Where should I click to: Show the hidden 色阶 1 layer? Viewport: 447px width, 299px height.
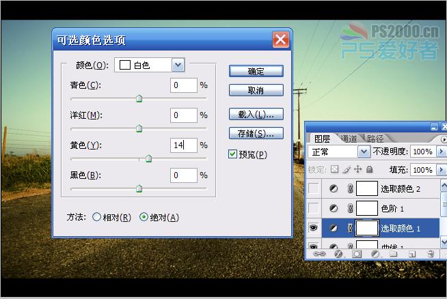[x=314, y=208]
